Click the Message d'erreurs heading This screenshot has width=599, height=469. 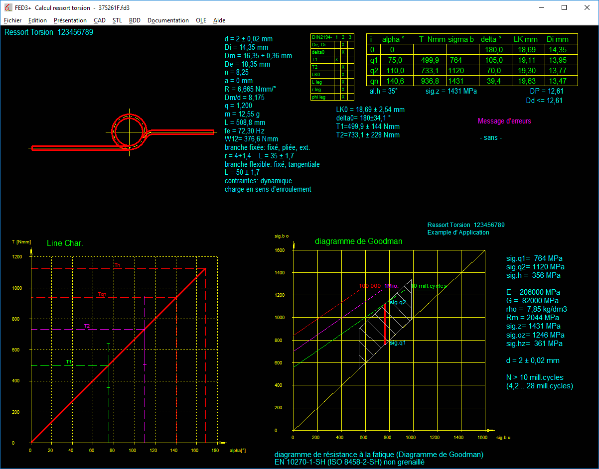coord(504,121)
